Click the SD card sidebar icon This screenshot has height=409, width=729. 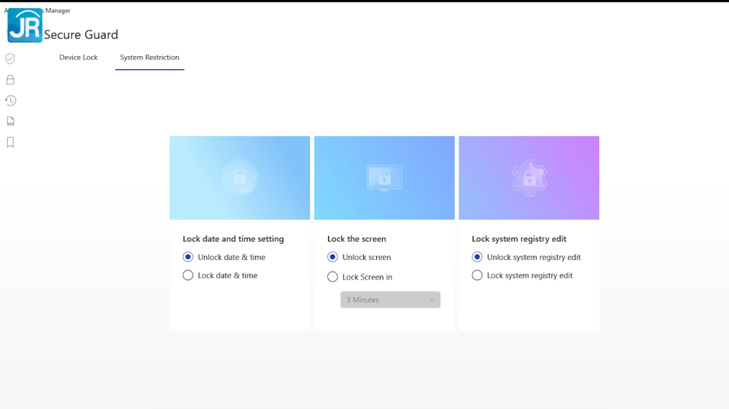pos(10,122)
